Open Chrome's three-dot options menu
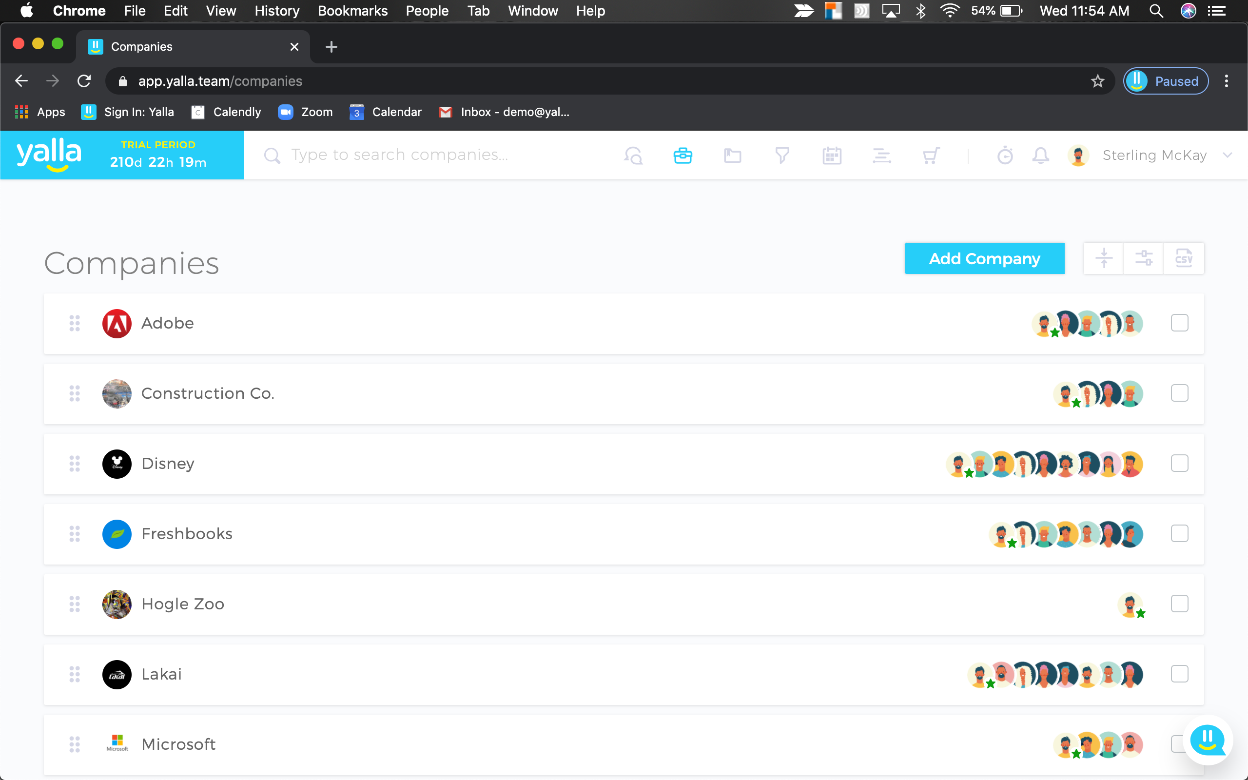1248x780 pixels. click(x=1227, y=81)
